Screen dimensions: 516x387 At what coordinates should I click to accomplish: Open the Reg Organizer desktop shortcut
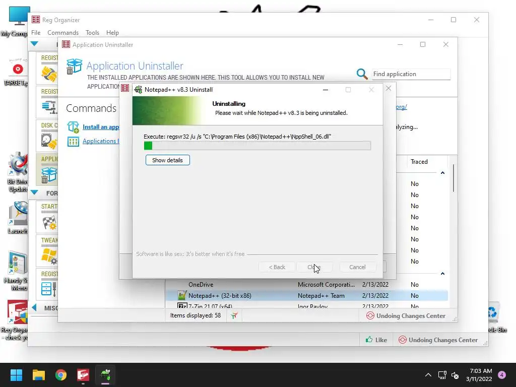coord(15,320)
